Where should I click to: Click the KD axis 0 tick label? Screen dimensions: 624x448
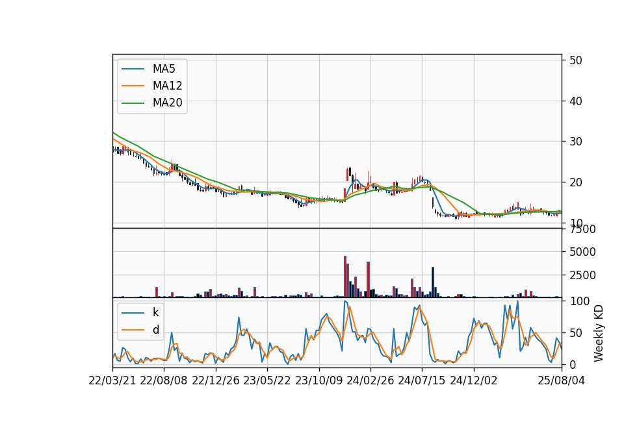(x=573, y=364)
